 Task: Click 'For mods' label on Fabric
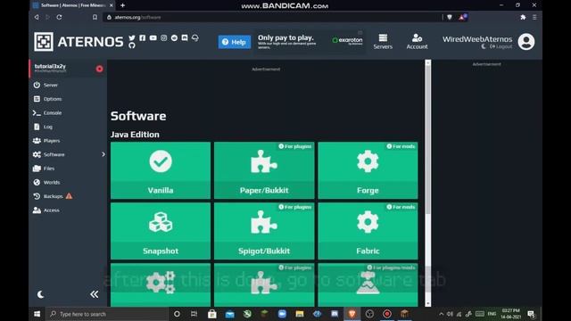401,207
